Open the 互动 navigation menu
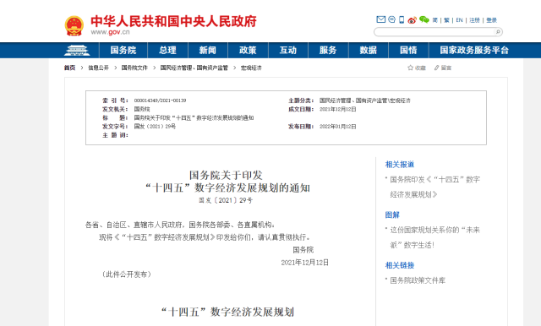The image size is (541, 326). pyautogui.click(x=288, y=51)
